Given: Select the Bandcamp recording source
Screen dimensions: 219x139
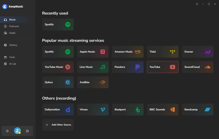Looking at the screenshot, I should (x=197, y=109).
